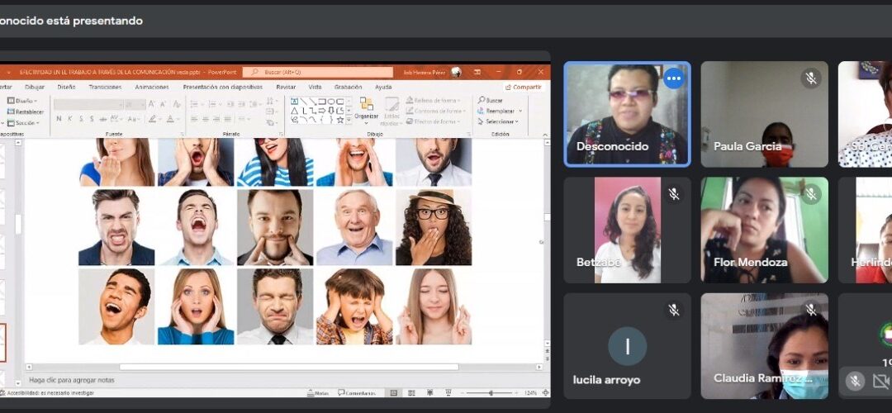Image resolution: width=892 pixels, height=413 pixels.
Task: Open the Efectos de forma dropdown
Action: (433, 121)
